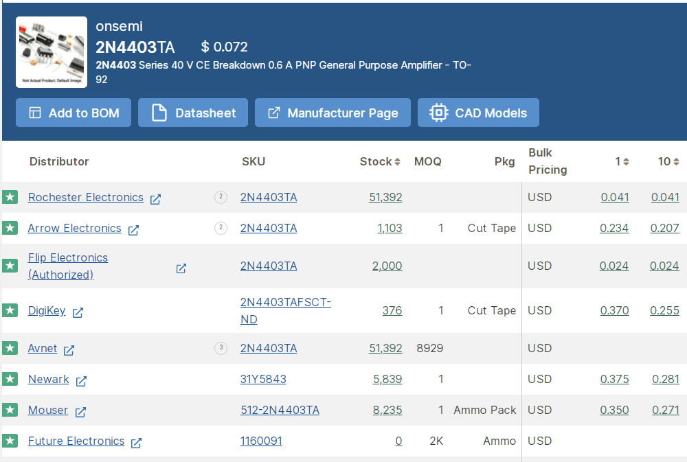Open external link icon next to Future Electronics
This screenshot has width=687, height=462.
136,443
